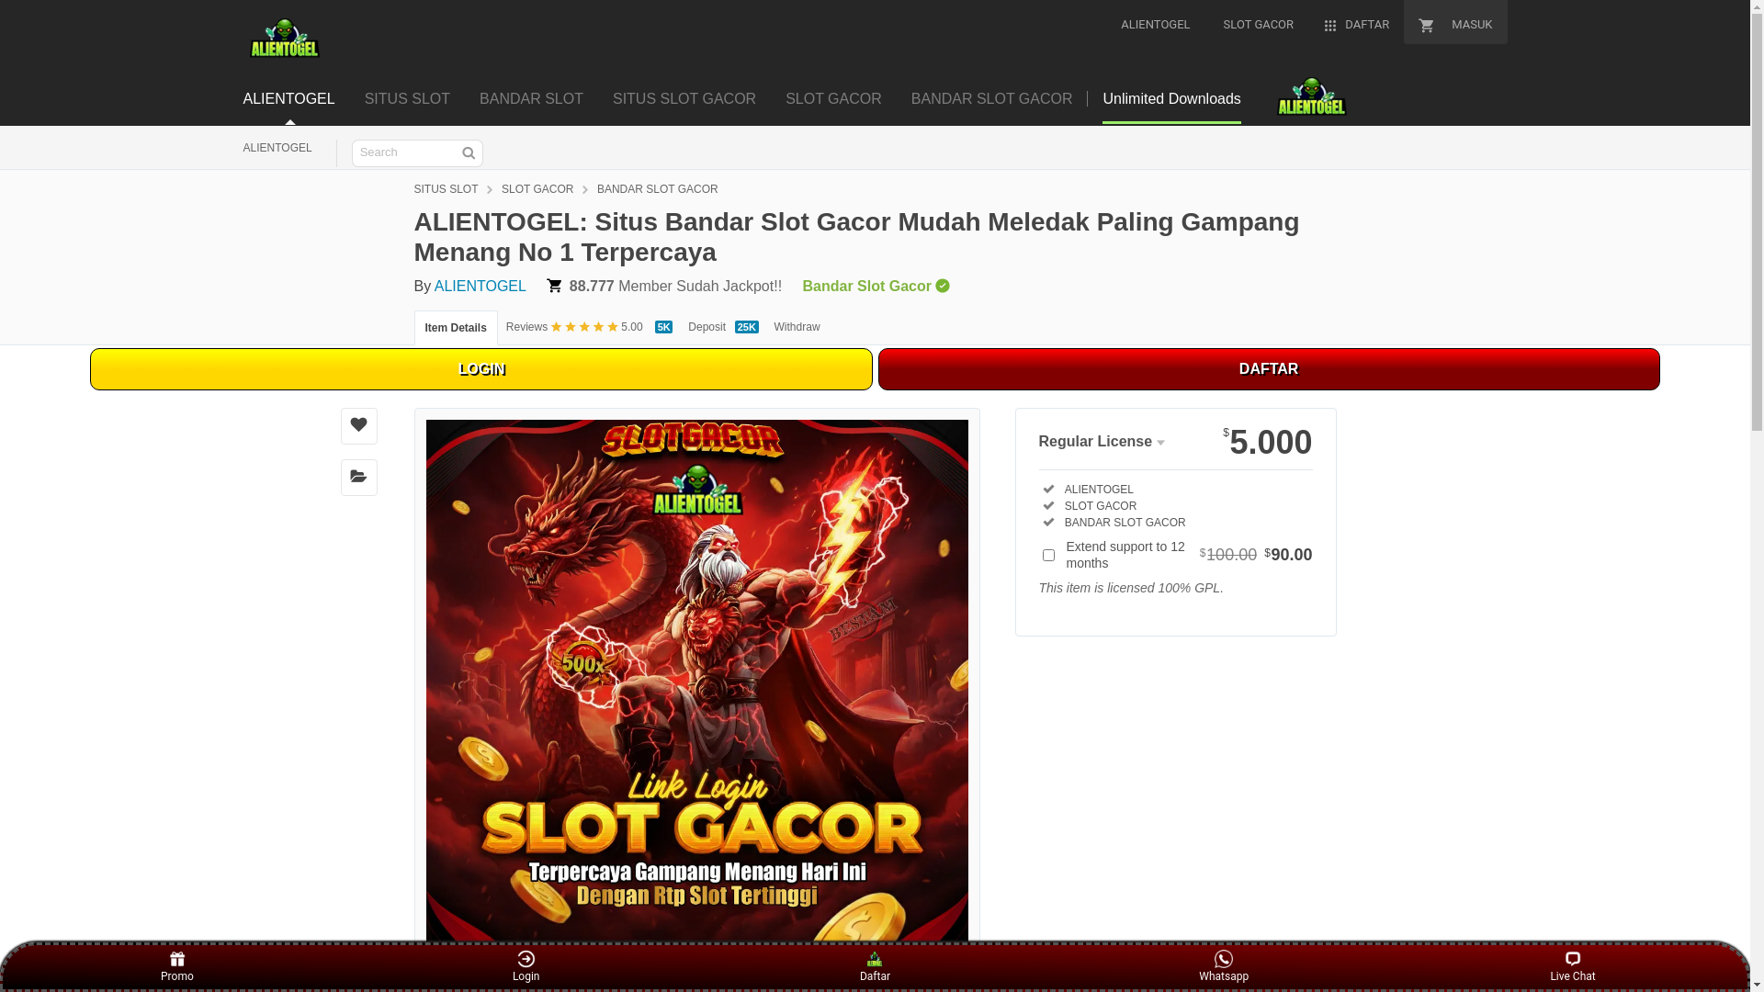The image size is (1764, 992).
Task: Click the red DAFTAR button
Action: click(x=1269, y=369)
